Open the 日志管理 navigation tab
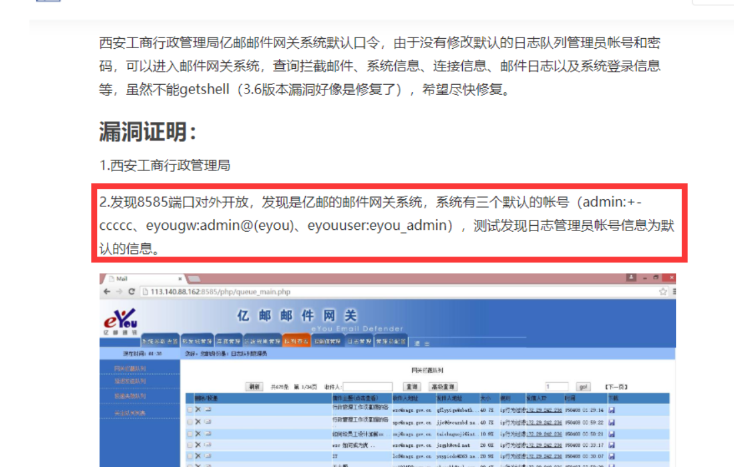Screen dimensions: 734x467 tap(359, 341)
